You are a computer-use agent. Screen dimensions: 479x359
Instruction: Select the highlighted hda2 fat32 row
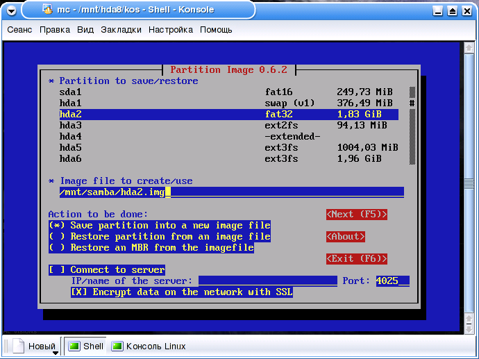click(x=228, y=114)
